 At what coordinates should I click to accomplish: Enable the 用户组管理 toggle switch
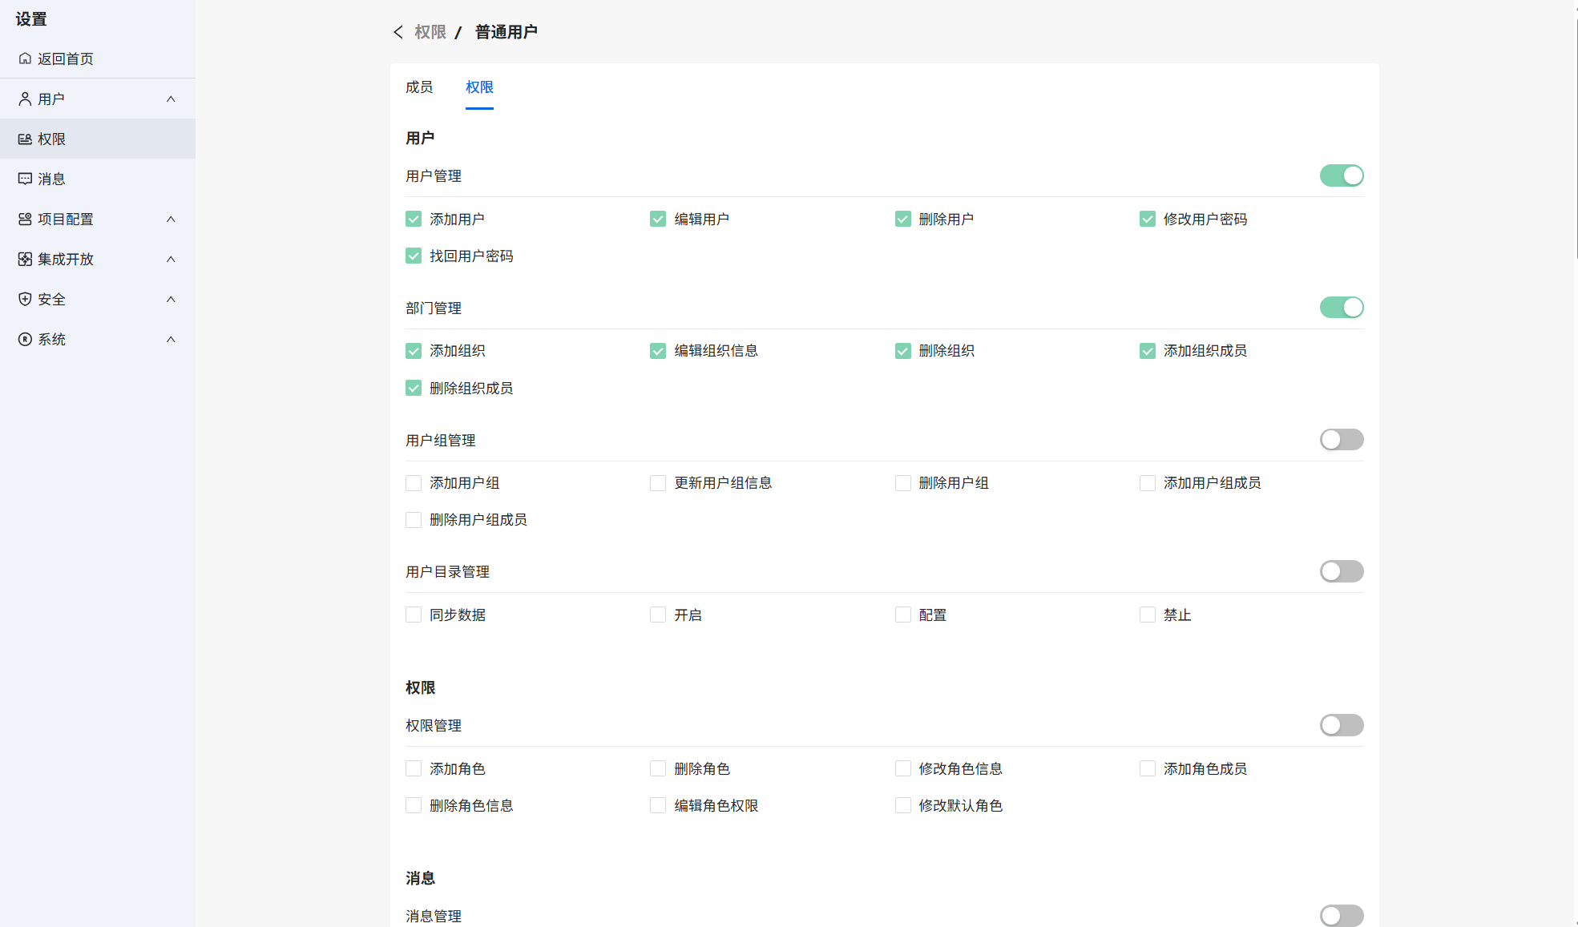1341,440
